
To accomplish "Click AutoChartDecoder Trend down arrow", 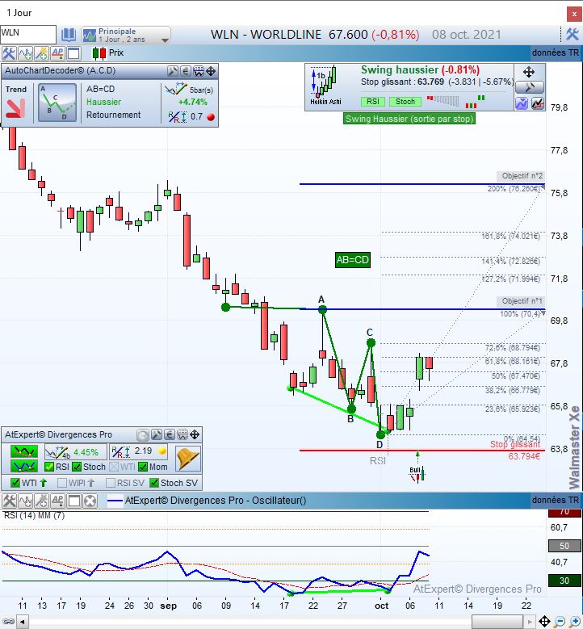I will (x=16, y=108).
